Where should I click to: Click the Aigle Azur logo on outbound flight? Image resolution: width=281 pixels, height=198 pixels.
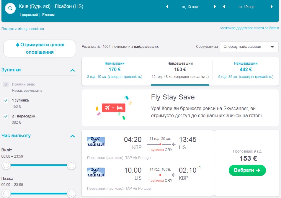96,141
